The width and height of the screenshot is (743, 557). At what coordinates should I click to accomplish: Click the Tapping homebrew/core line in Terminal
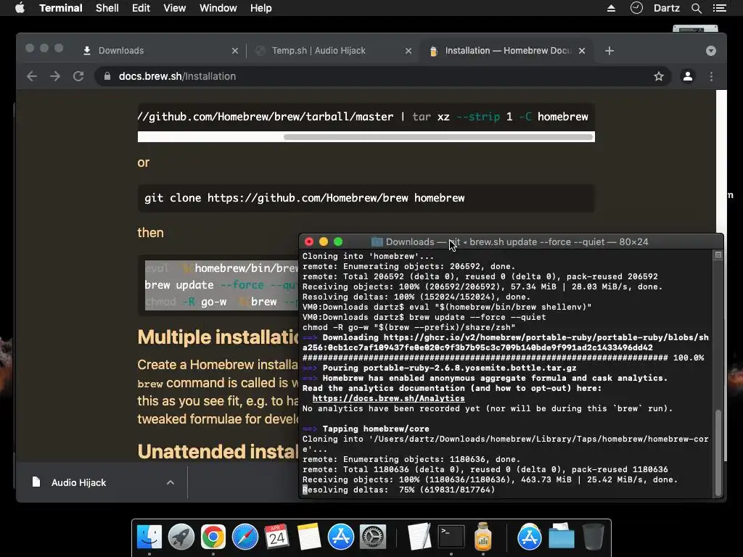tap(366, 429)
